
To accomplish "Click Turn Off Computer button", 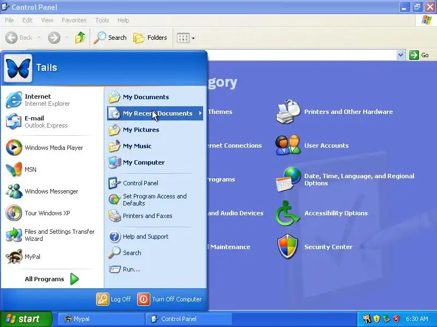I will [169, 299].
